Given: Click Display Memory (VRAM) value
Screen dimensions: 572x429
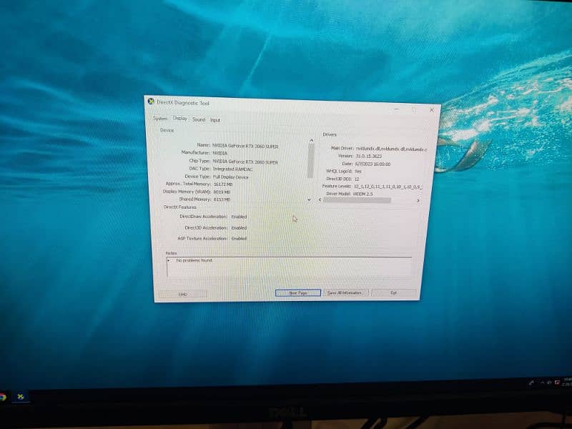Looking at the screenshot, I should pos(222,192).
